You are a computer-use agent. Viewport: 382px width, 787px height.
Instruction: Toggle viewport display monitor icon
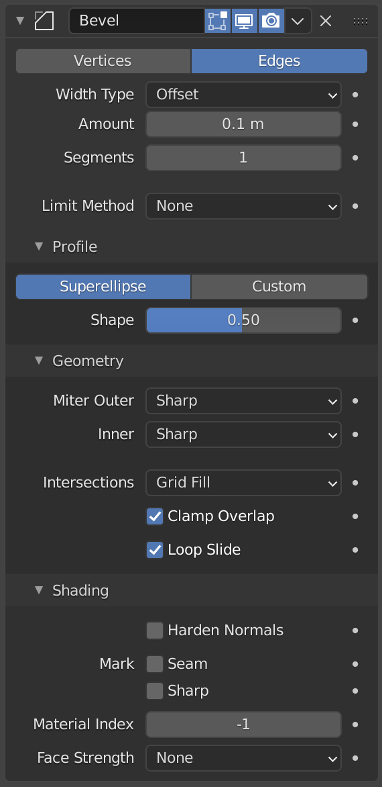pos(245,21)
